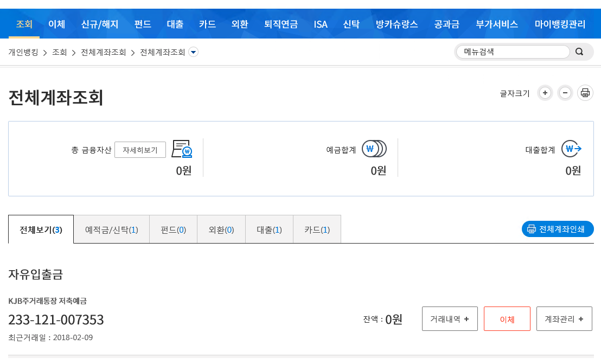
Task: Click the 전체계좌인쇄 print button
Action: tap(558, 229)
